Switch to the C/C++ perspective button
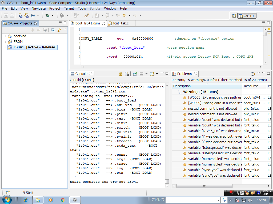Screen dimensions: 273x204 [247, 16]
